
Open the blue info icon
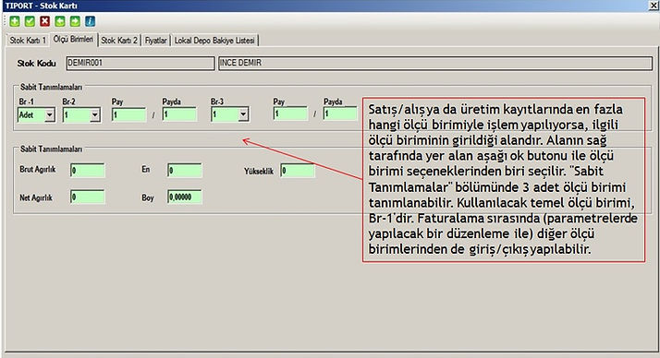pyautogui.click(x=90, y=21)
